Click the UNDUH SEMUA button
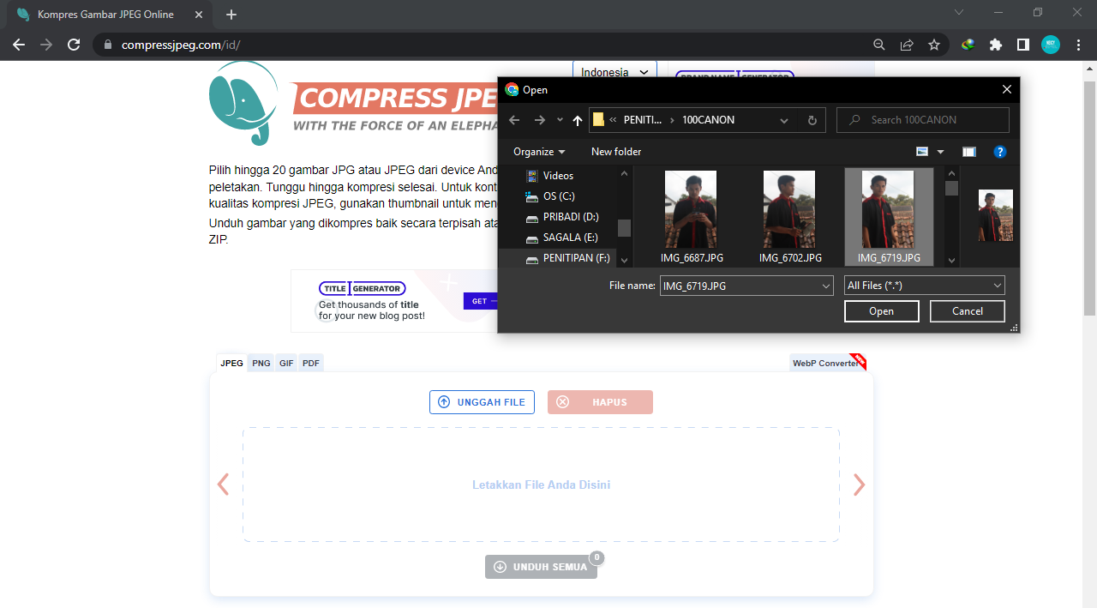Screen dimensions: 1097x608 pyautogui.click(x=541, y=567)
